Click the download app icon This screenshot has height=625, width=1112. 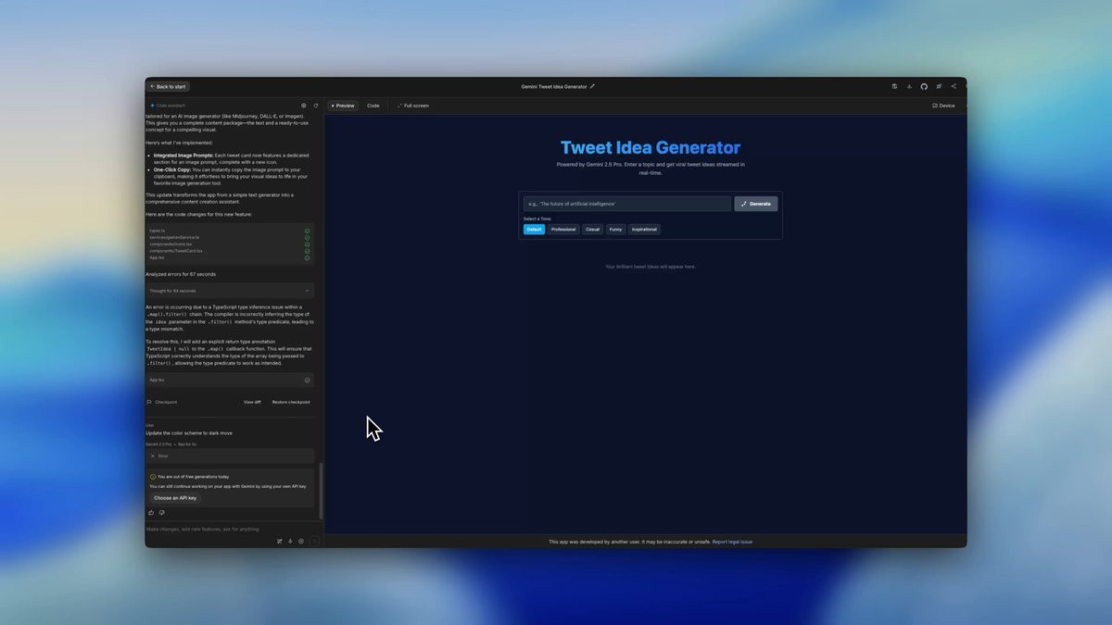(x=909, y=86)
